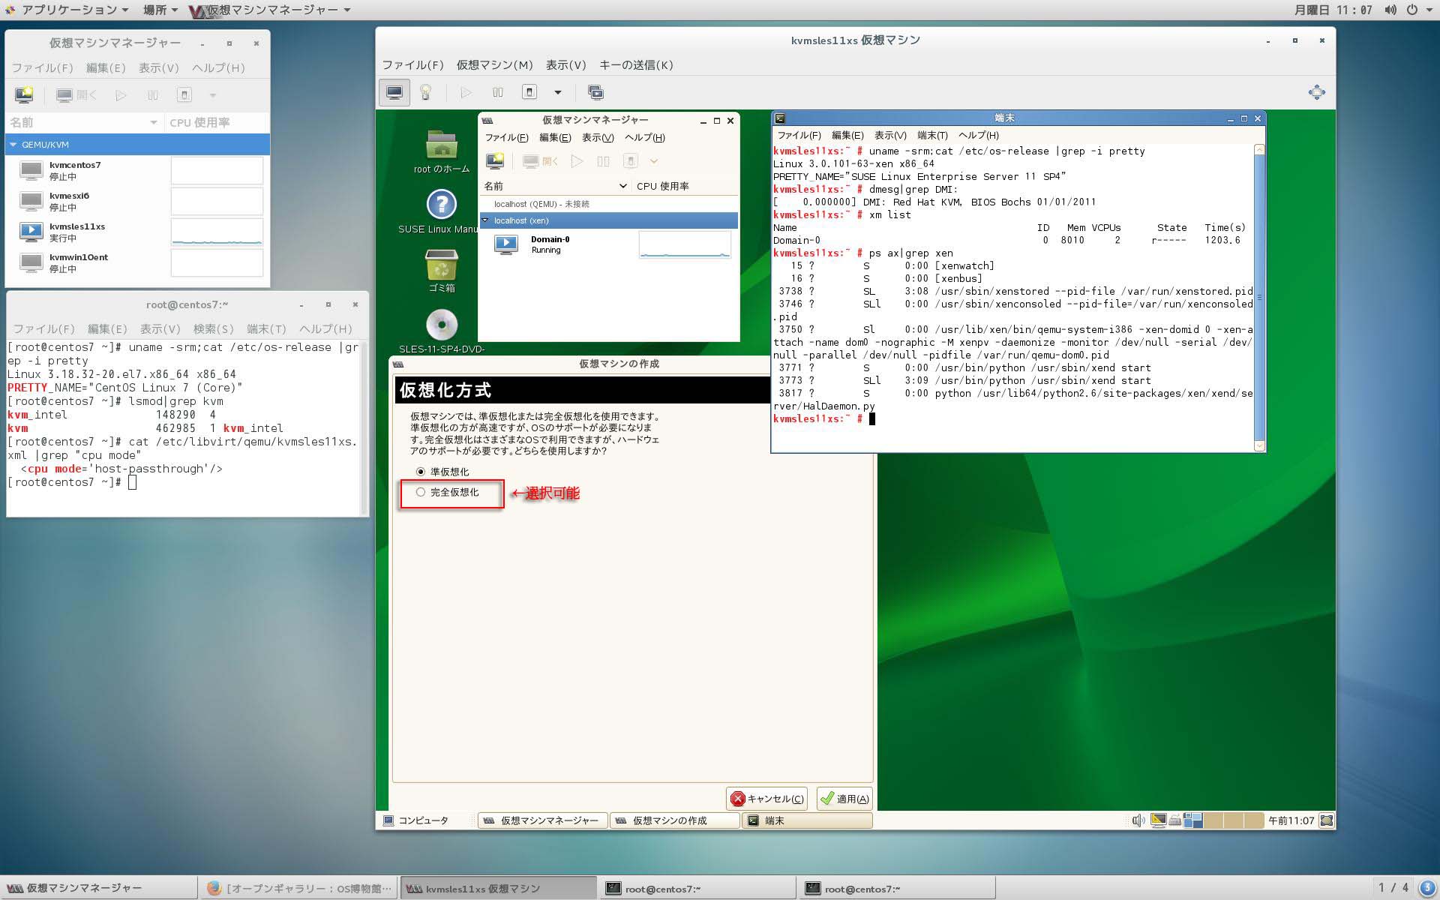
Task: Select Domain-0 in guest virt-manager
Action: [x=608, y=244]
